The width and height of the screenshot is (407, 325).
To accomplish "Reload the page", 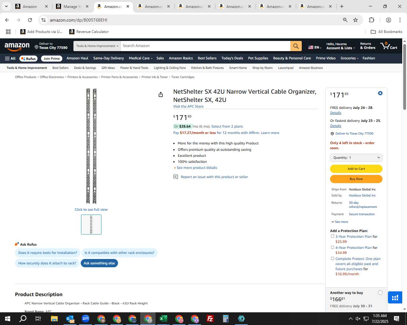I will tap(30, 20).
